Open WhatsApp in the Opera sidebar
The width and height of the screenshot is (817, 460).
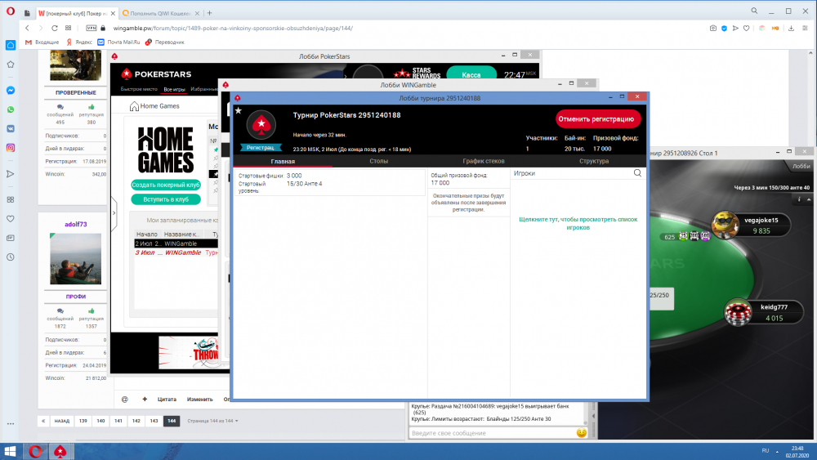pyautogui.click(x=11, y=109)
